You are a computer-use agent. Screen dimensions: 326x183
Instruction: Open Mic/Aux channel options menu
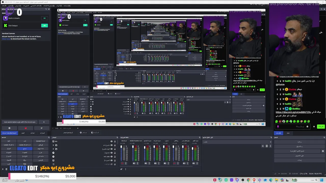click(126, 163)
